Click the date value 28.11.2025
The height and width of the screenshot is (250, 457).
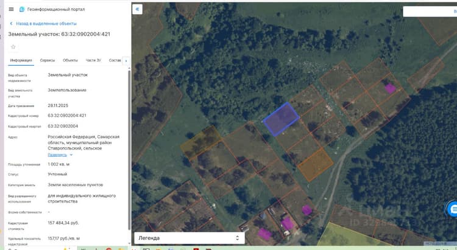[x=58, y=106]
